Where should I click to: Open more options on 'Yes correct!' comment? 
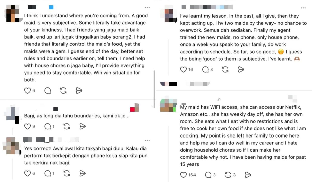147,140
